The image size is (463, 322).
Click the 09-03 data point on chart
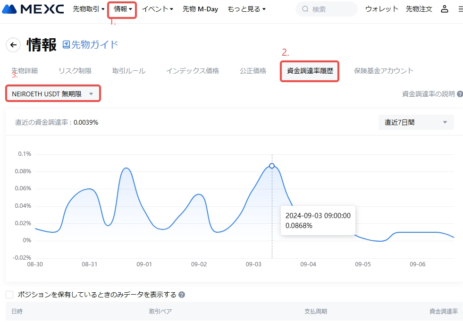[x=272, y=166]
